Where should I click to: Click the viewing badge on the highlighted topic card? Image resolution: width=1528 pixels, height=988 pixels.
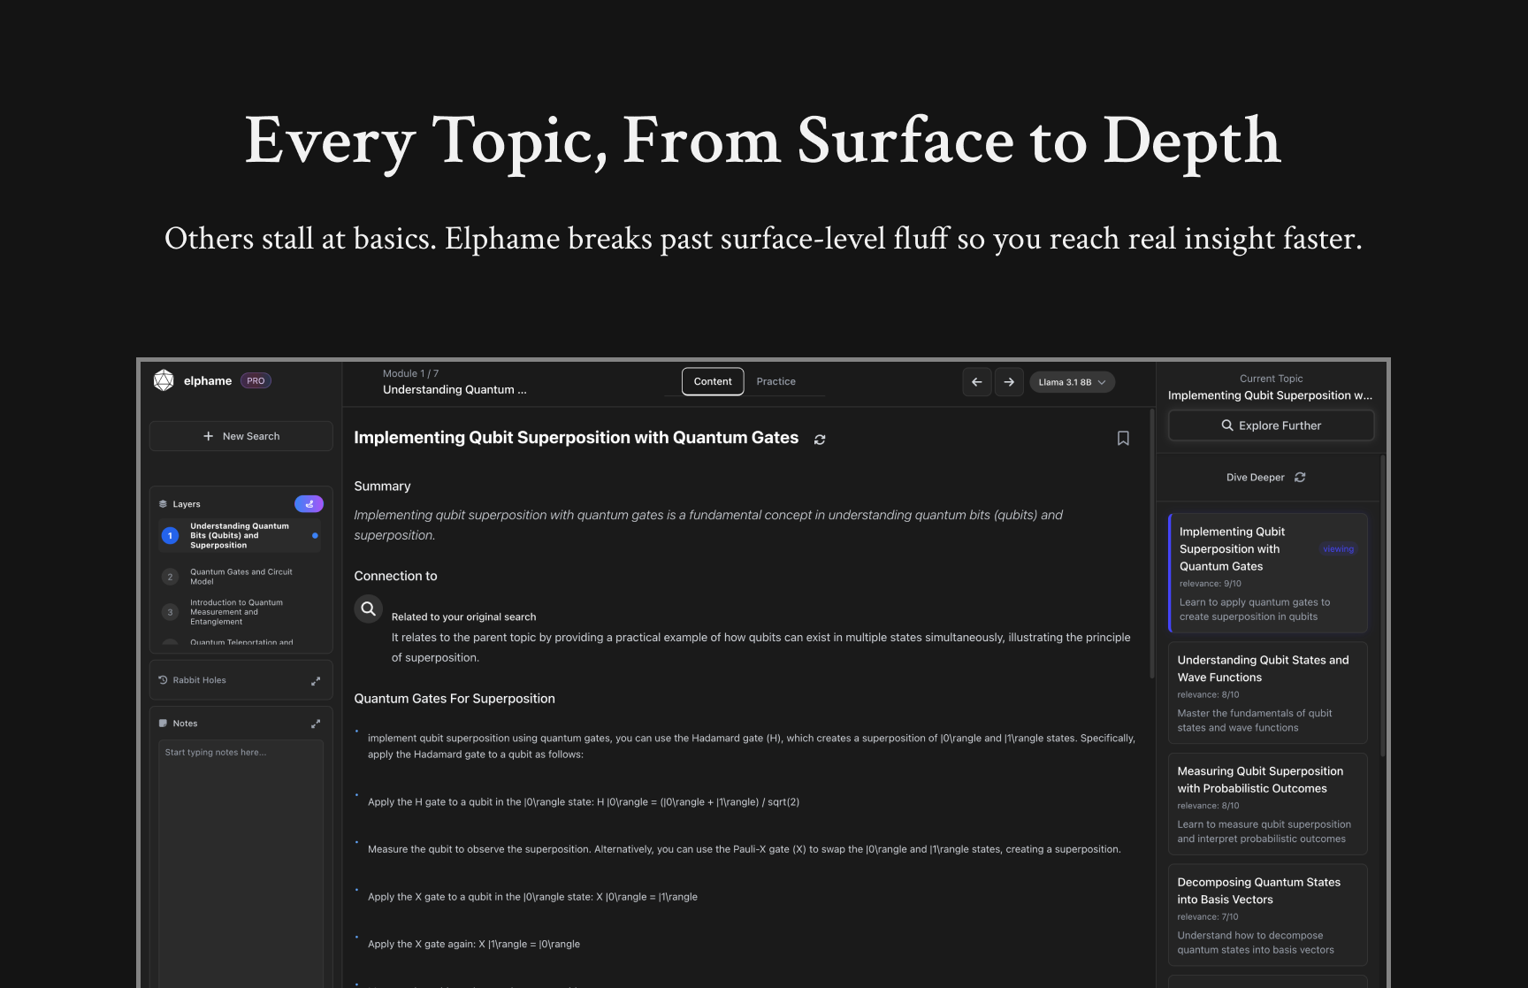[1338, 548]
